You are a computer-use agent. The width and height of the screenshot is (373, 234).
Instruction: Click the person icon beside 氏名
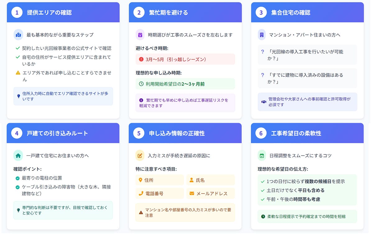pos(191,180)
